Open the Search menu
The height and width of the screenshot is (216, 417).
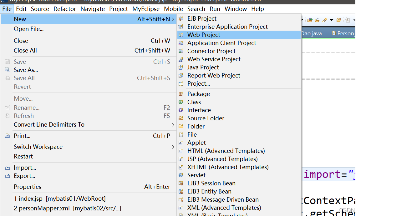click(x=196, y=9)
